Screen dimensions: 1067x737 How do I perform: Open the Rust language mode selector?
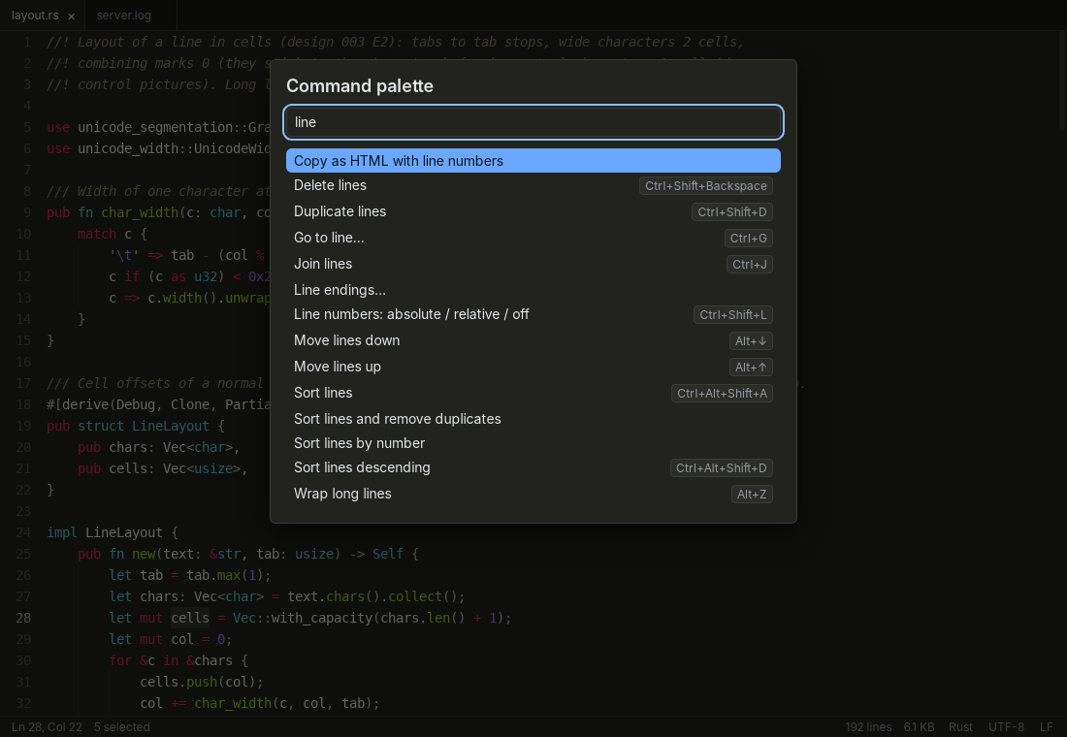(x=960, y=726)
